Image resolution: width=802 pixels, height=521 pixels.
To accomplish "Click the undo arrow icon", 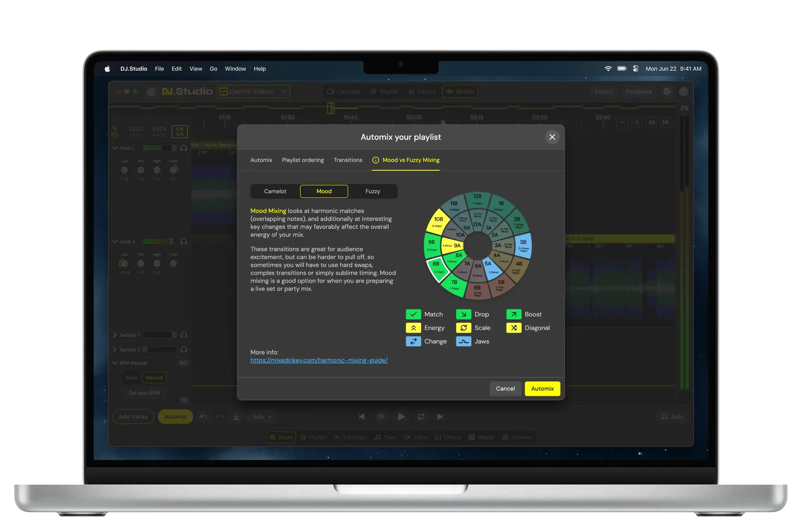I will tap(204, 417).
